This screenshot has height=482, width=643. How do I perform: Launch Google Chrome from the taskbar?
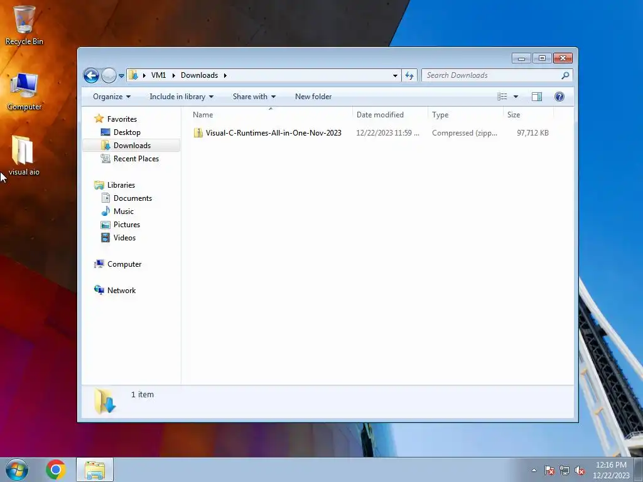56,469
